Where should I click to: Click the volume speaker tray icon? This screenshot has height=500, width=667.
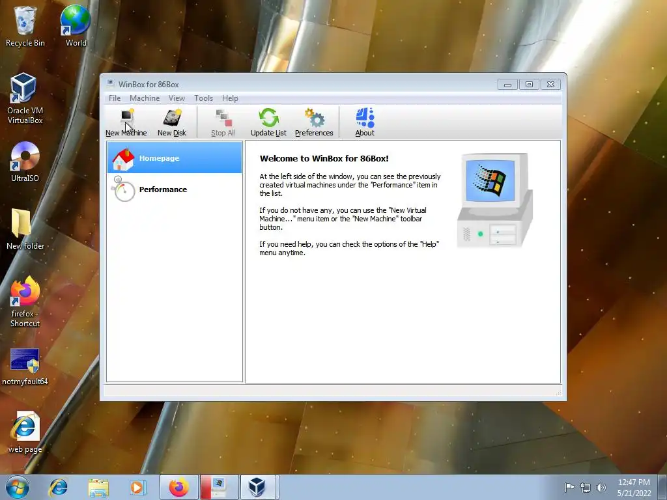click(x=601, y=487)
